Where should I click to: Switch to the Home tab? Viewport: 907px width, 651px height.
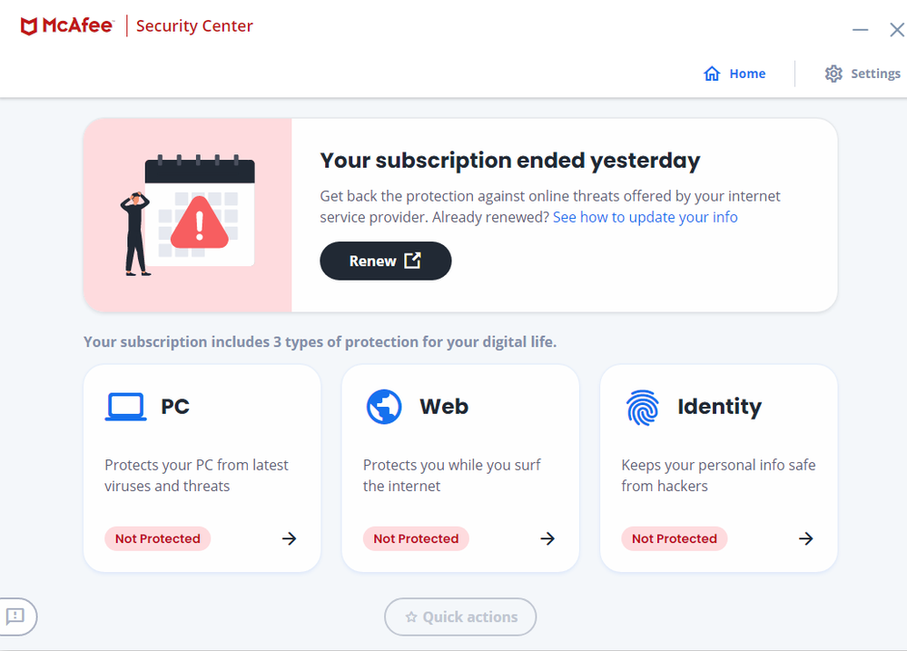747,74
